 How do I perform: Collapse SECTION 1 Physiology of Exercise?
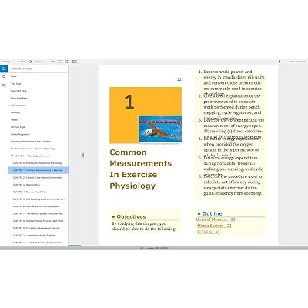pyautogui.click(x=12, y=156)
